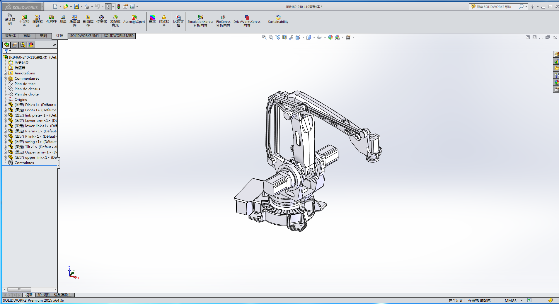Viewport: 559px width, 304px height.
Task: Open the SimulationXpress 分析向导 wizard
Action: 200,21
